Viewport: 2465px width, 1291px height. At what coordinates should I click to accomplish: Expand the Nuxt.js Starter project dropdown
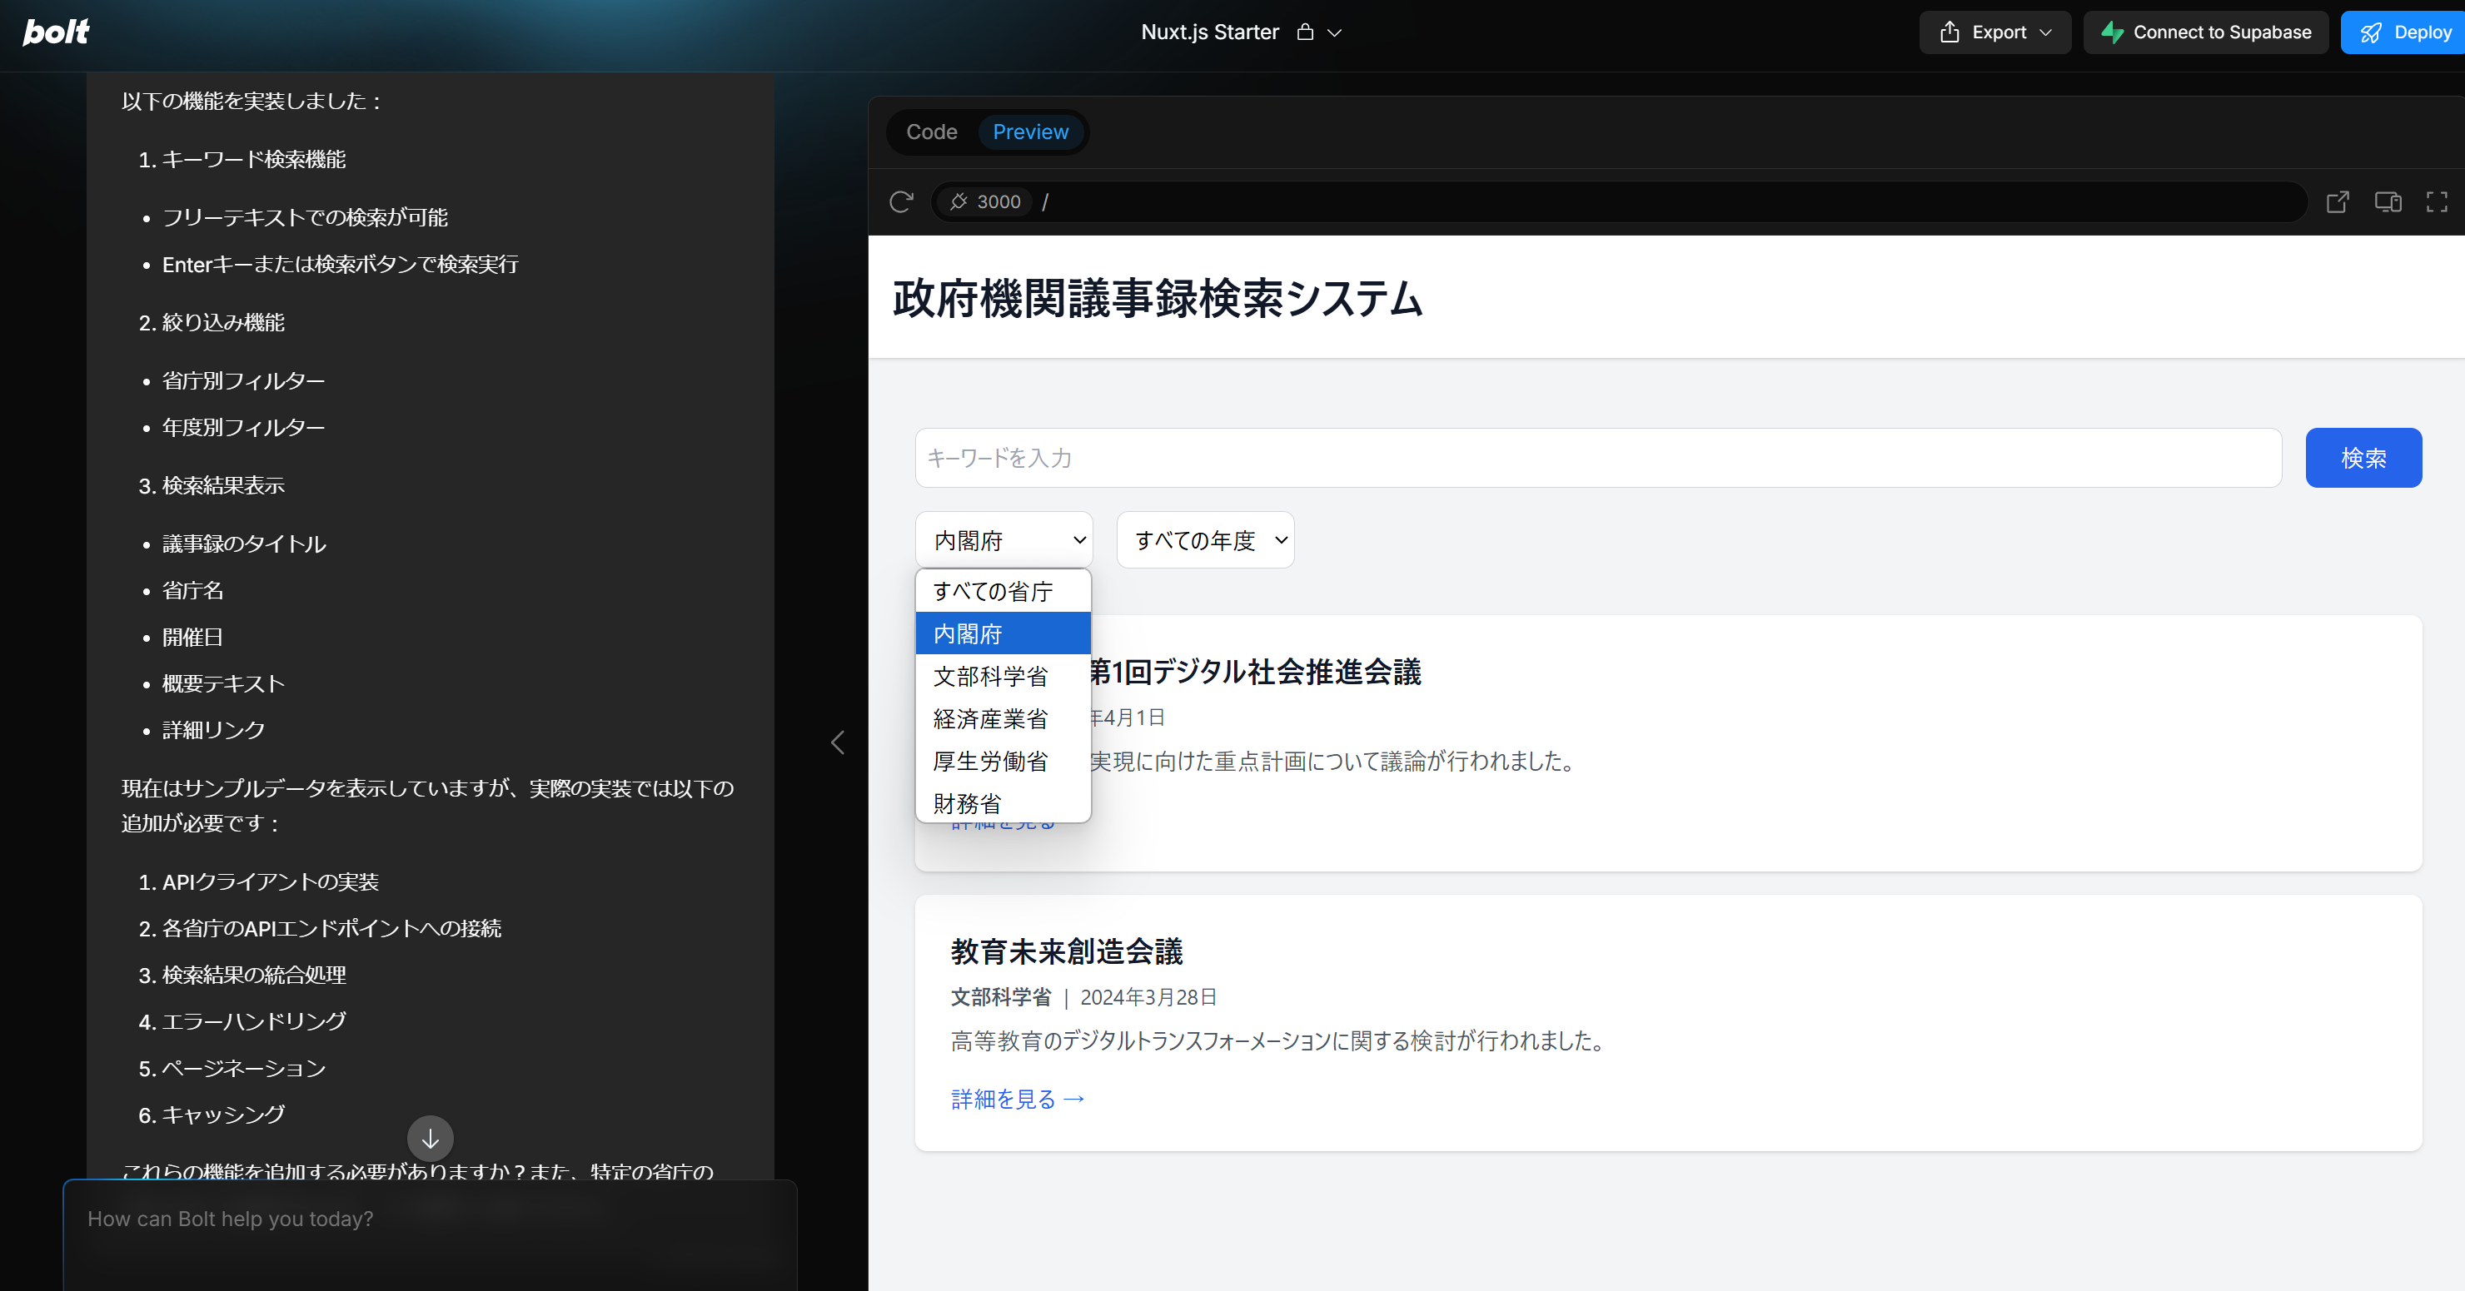(1335, 32)
